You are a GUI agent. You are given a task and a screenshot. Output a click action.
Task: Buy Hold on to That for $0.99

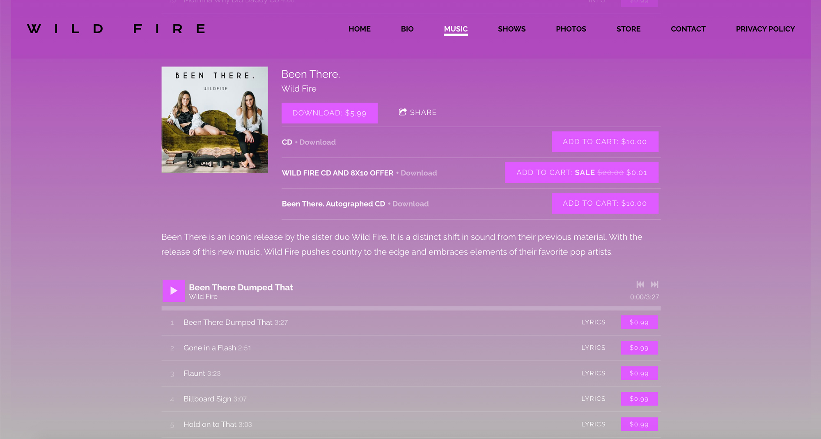coord(639,424)
